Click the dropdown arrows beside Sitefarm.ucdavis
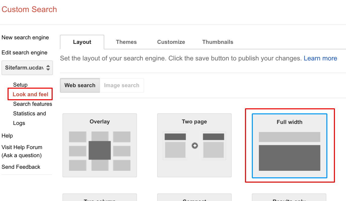The image size is (346, 201). (48, 68)
